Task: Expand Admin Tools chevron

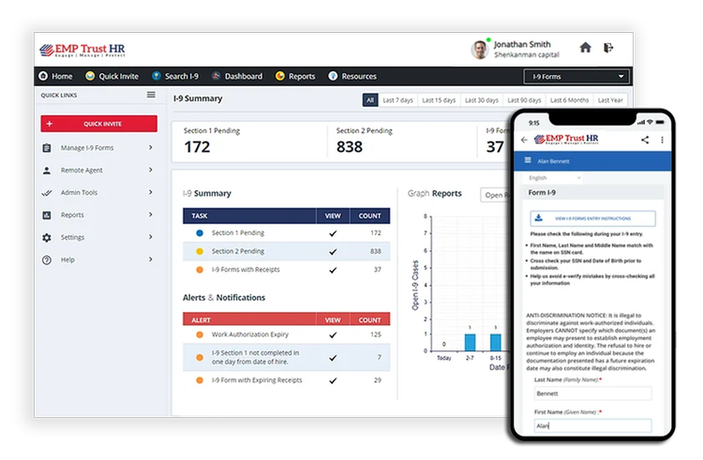Action: pos(151,192)
